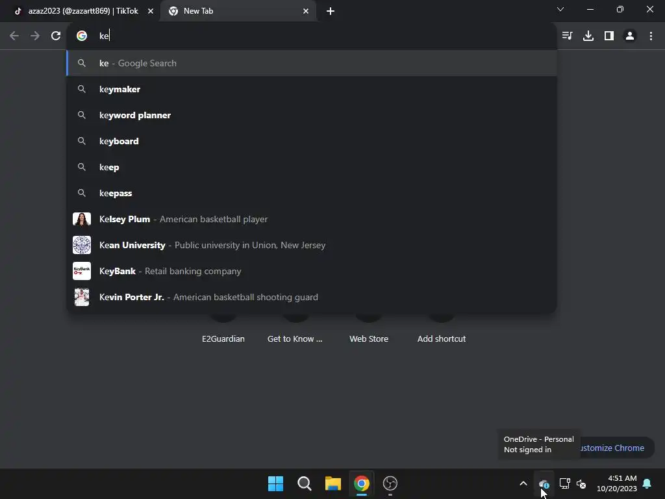Open the Windows Start menu
The height and width of the screenshot is (499, 665).
(x=275, y=483)
